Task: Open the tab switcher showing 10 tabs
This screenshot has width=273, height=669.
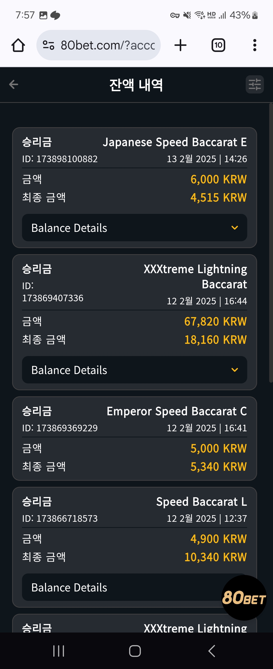Action: pyautogui.click(x=218, y=45)
